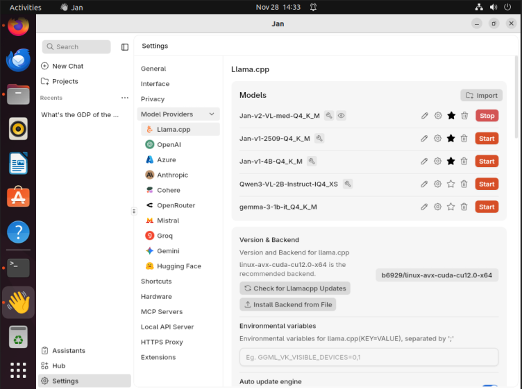Edit the Jan-v2-VL-med-Q4_K_M model
Image resolution: width=522 pixels, height=389 pixels.
[x=424, y=116]
